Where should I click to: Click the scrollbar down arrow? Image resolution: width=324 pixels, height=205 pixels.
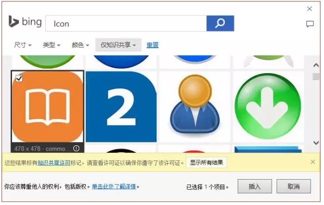pos(316,143)
